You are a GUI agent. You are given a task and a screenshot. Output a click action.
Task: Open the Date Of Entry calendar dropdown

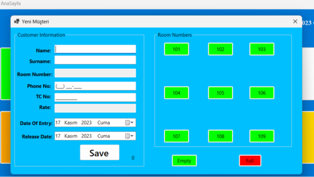pyautogui.click(x=129, y=123)
